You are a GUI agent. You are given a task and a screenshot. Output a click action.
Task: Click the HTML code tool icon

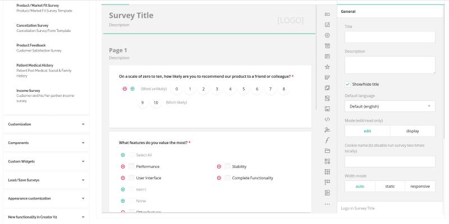(x=327, y=119)
